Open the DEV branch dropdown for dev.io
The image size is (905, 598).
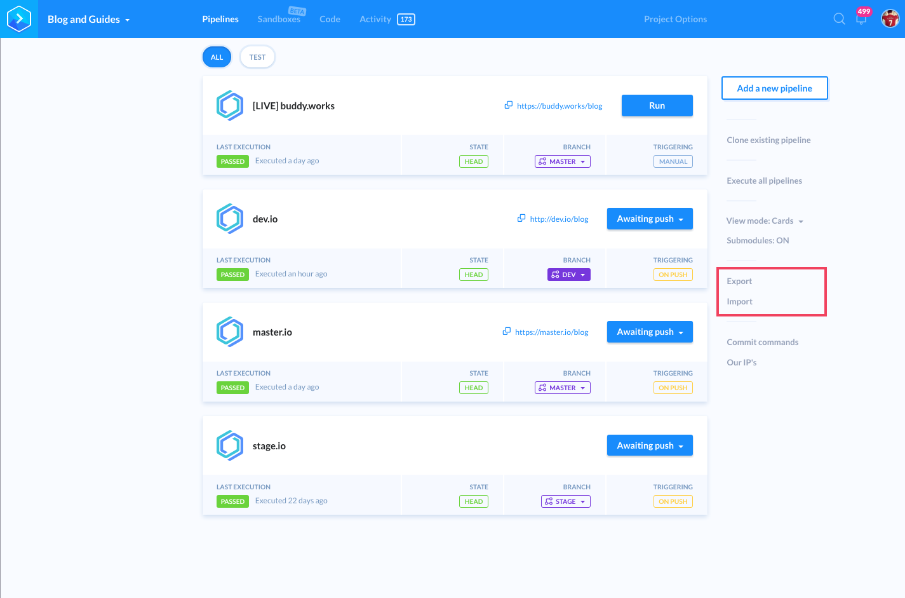click(569, 275)
